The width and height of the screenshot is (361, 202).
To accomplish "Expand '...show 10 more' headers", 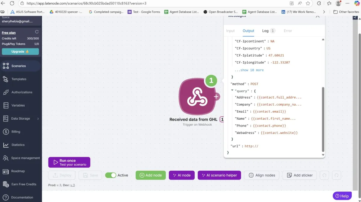I will click(249, 70).
